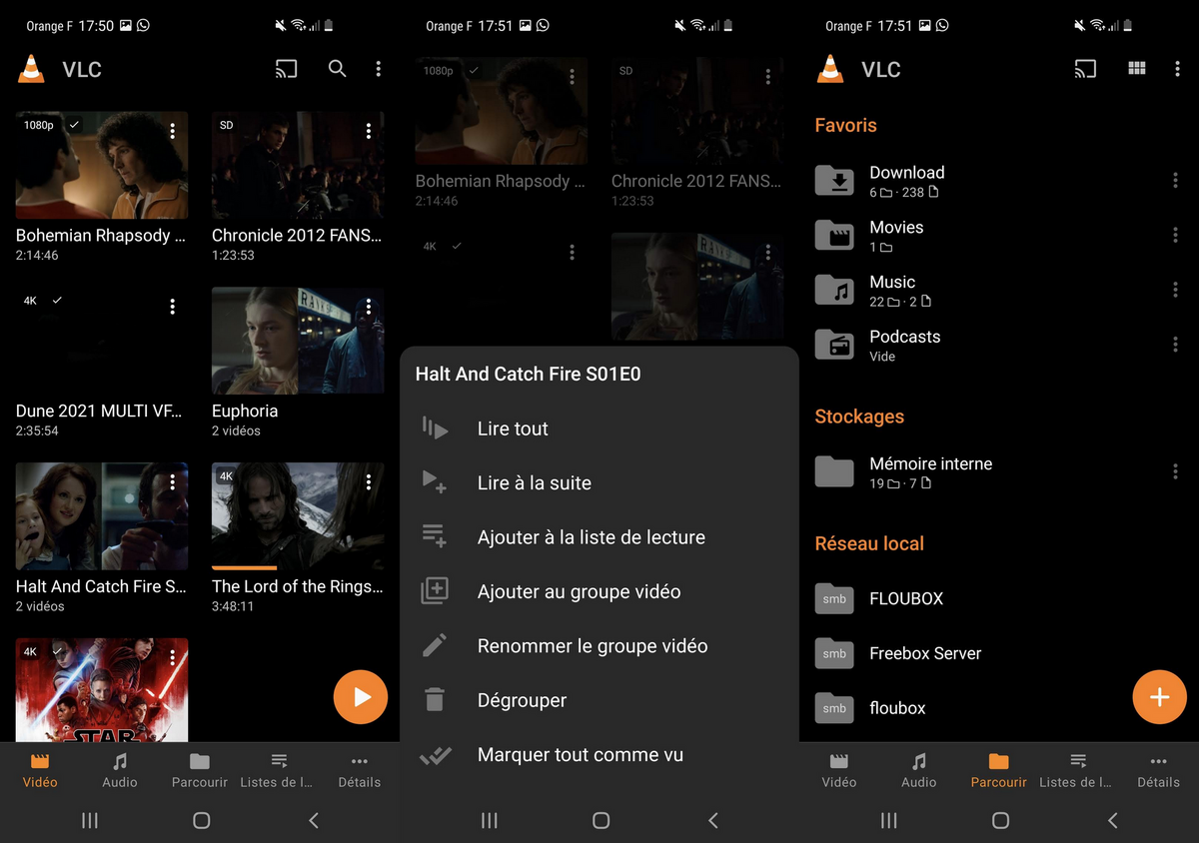This screenshot has height=843, width=1199.
Task: Tap Android back button on right phone screen
Action: [1112, 820]
